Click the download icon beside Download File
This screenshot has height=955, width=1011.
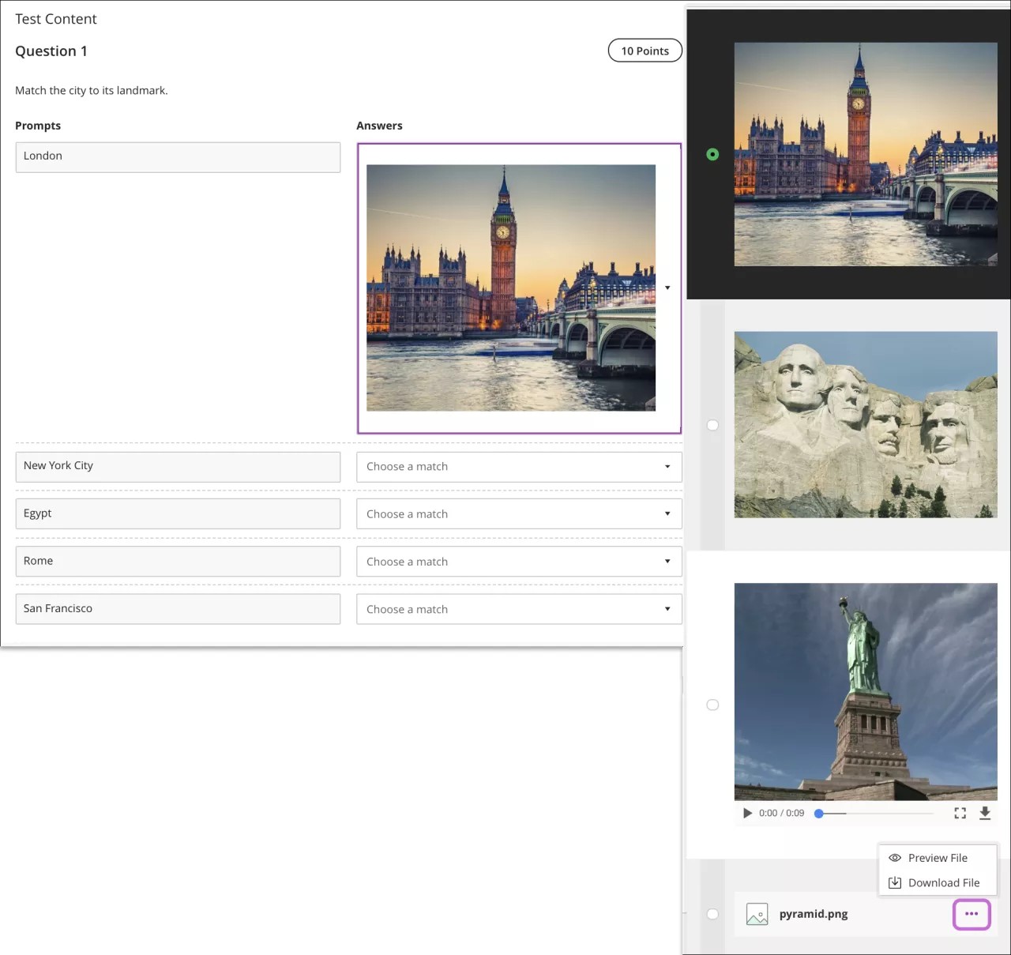pyautogui.click(x=895, y=883)
